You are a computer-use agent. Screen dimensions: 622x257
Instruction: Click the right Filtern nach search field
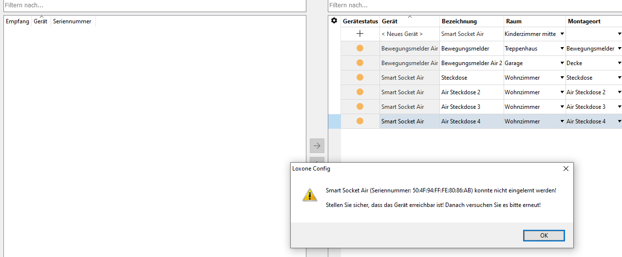(475, 5)
